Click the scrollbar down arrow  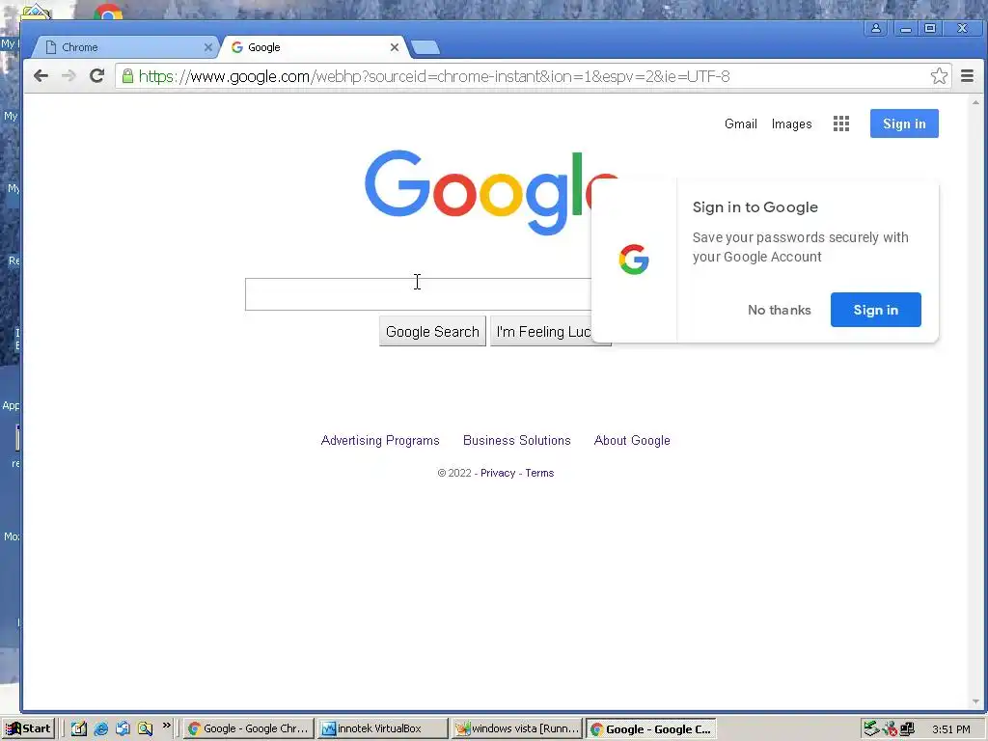(975, 702)
